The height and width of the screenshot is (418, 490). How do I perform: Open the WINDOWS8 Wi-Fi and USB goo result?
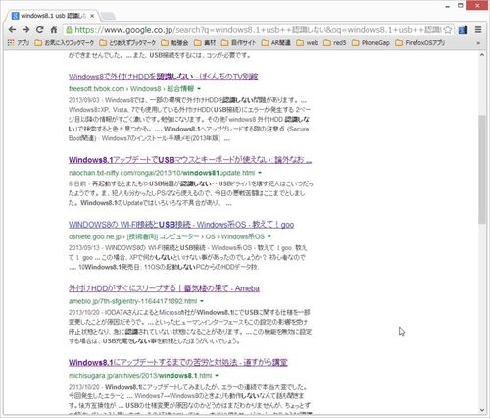point(181,225)
